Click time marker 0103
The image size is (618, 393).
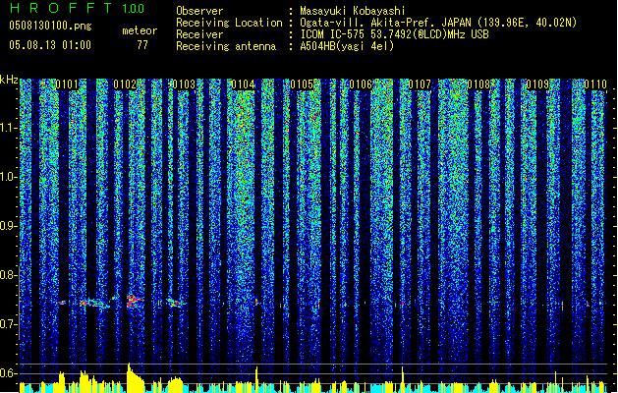tap(184, 84)
